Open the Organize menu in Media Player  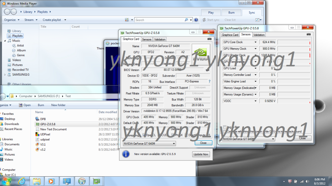(x=12, y=20)
